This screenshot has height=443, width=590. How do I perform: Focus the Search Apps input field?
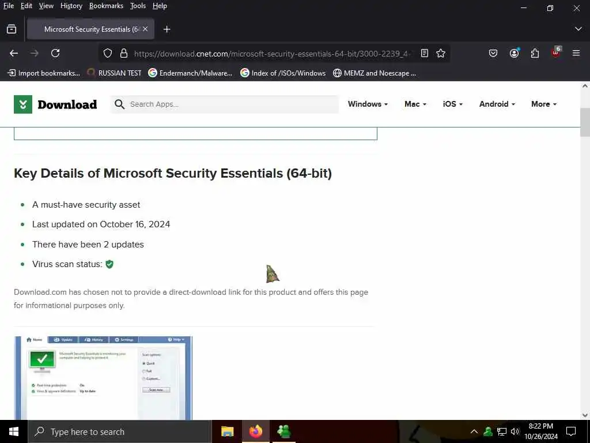pos(225,104)
